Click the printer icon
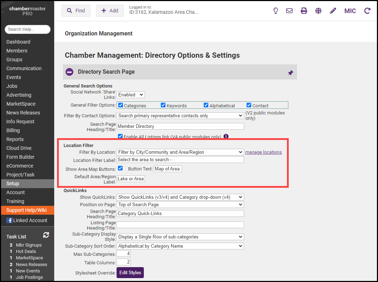378x282 pixels. coord(304,11)
